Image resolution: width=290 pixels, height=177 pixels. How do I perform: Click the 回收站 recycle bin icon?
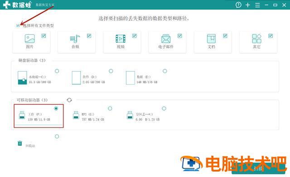coord(20,143)
